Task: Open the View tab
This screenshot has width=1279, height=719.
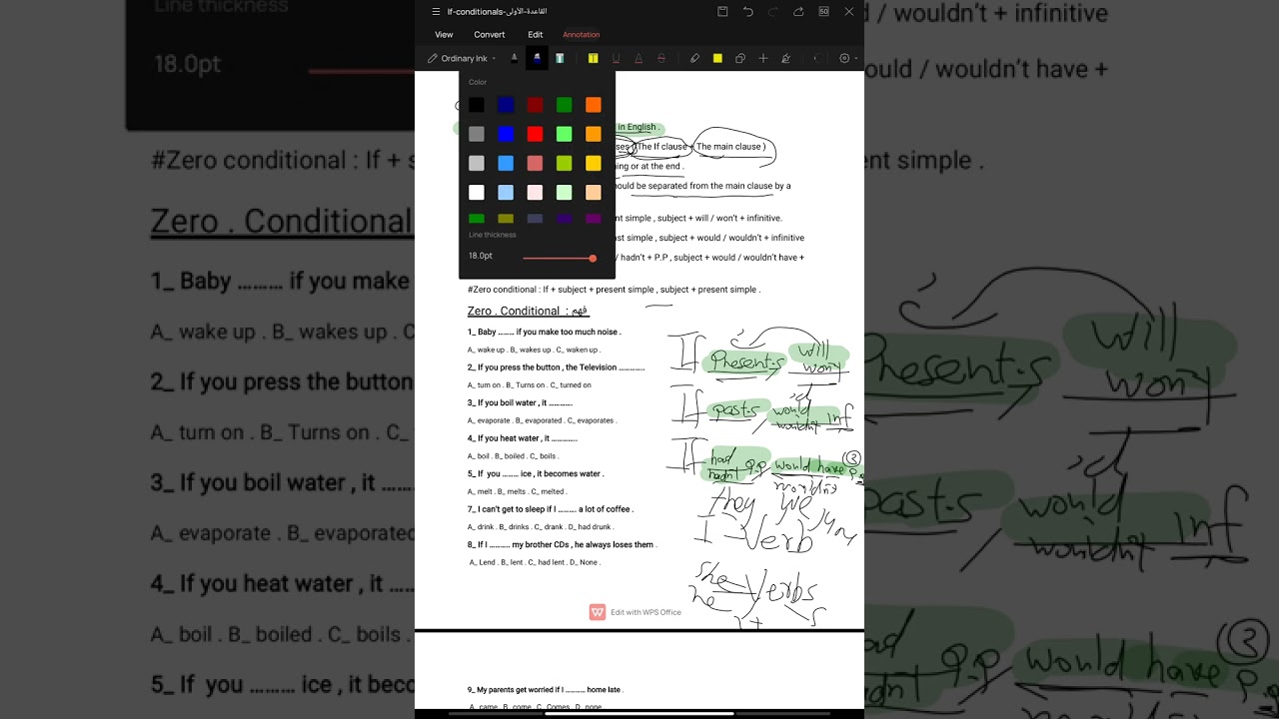Action: 444,35
